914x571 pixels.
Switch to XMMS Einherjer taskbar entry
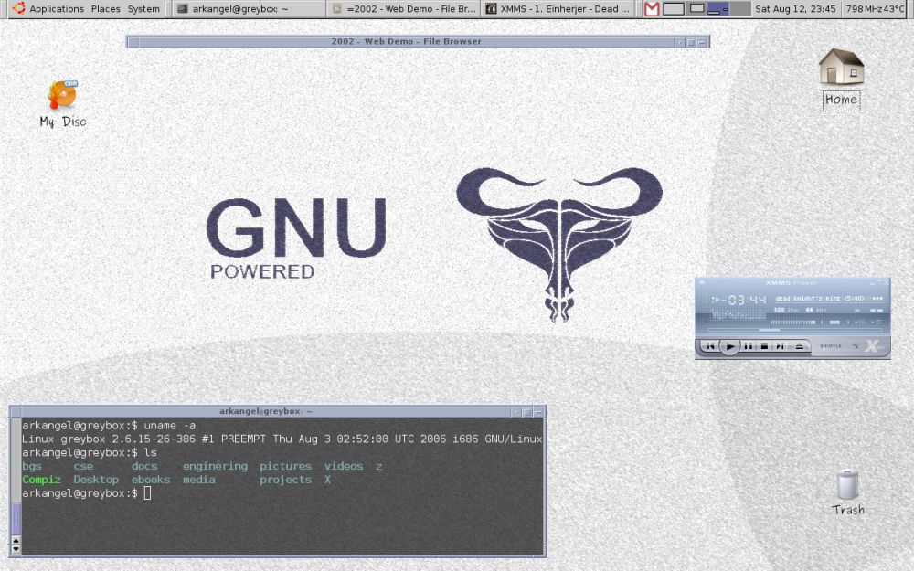click(558, 9)
